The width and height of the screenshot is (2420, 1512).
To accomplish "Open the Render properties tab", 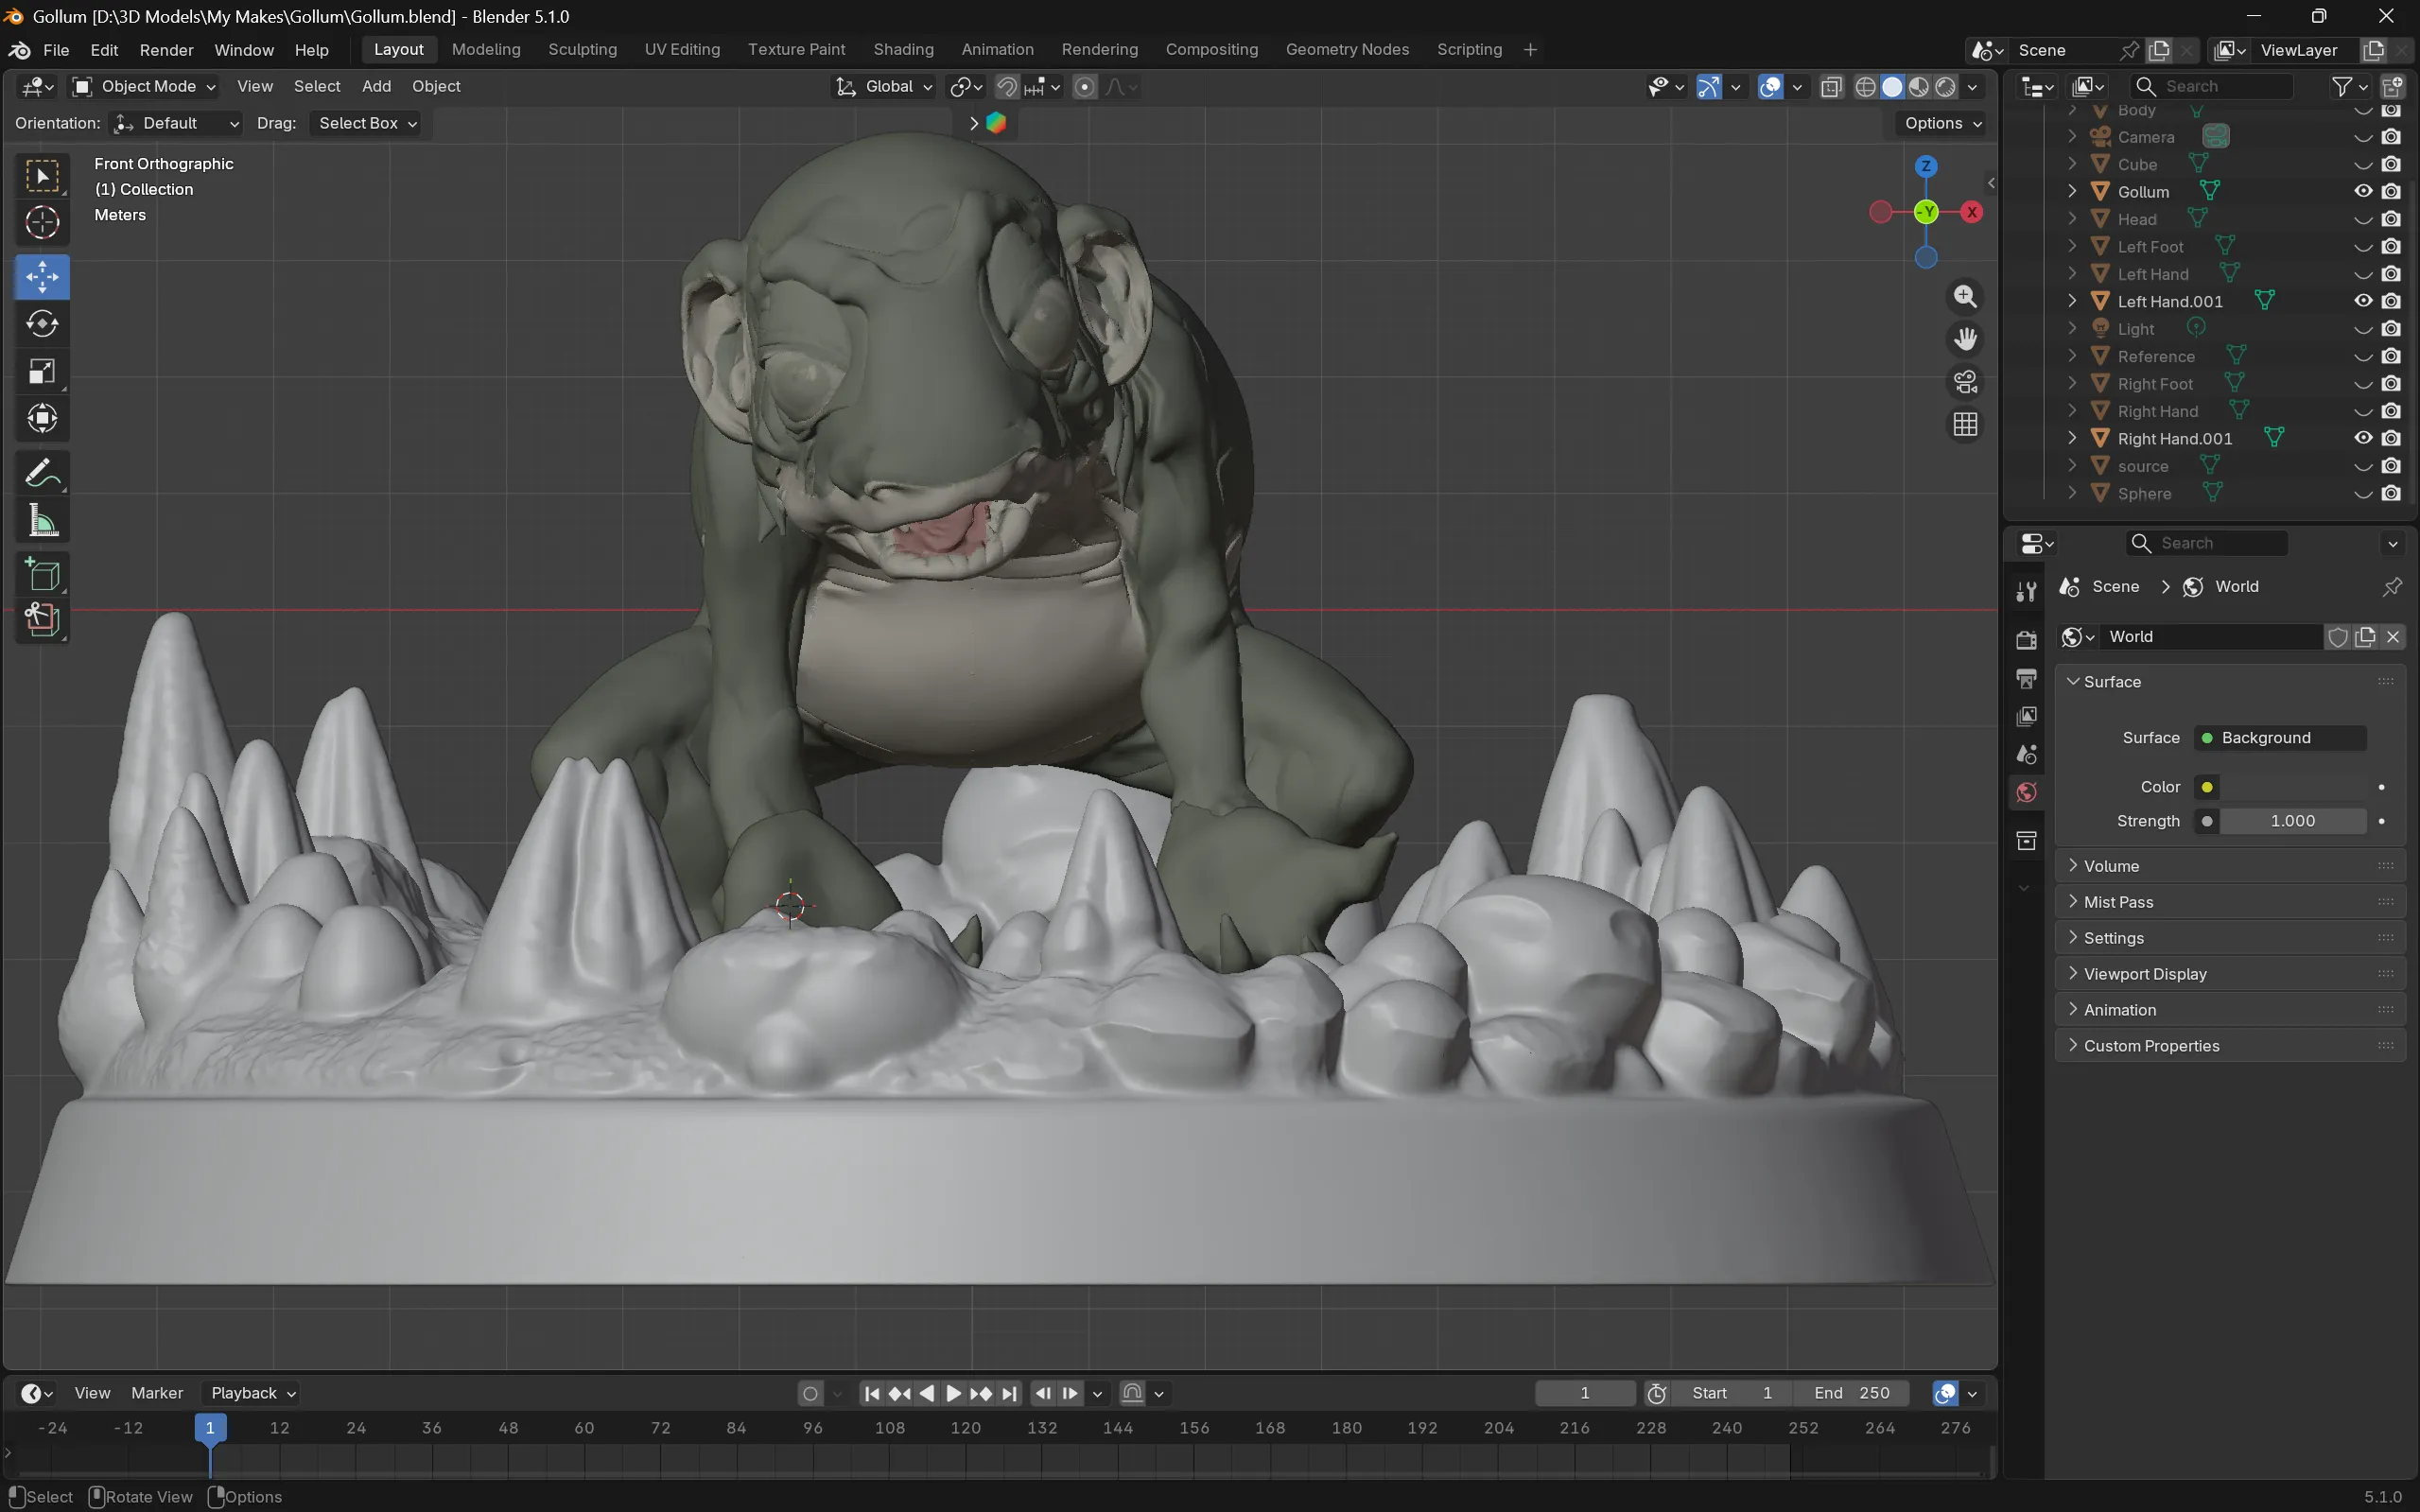I will tap(2026, 640).
